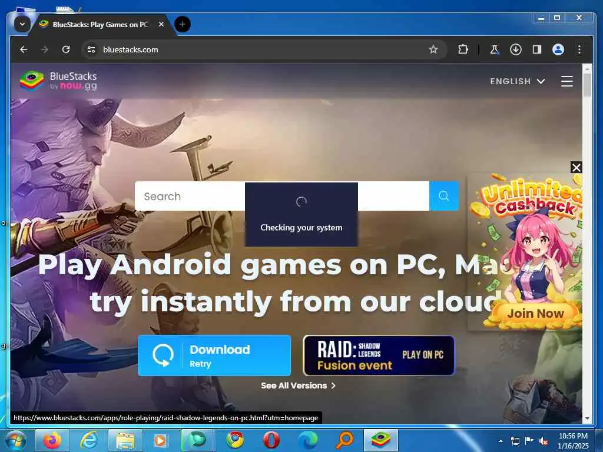
Task: Close the Unlimited Cashback ad
Action: pyautogui.click(x=576, y=168)
